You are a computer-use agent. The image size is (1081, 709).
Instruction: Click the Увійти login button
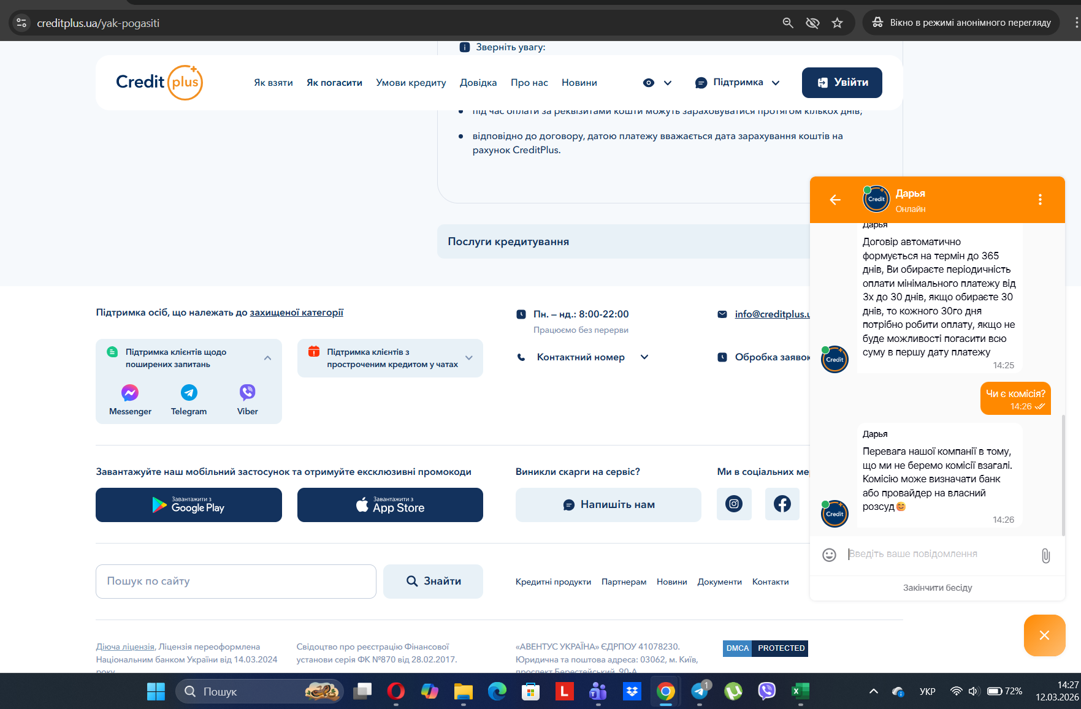[x=842, y=83]
